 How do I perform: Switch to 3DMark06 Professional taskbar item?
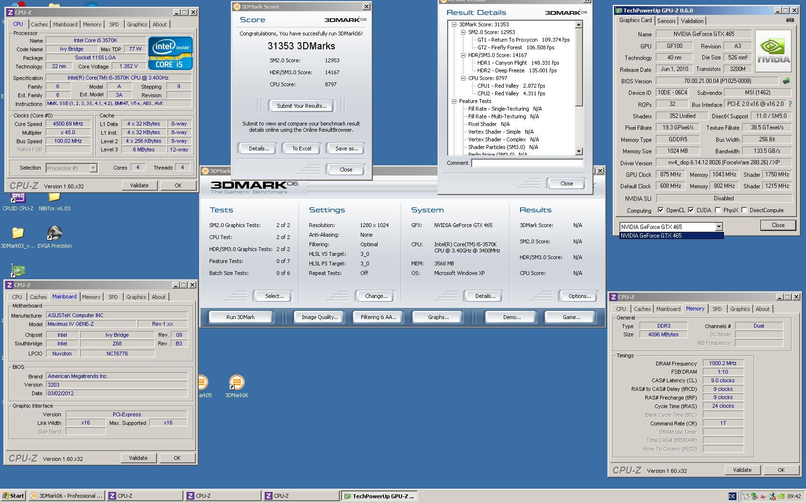[x=66, y=496]
